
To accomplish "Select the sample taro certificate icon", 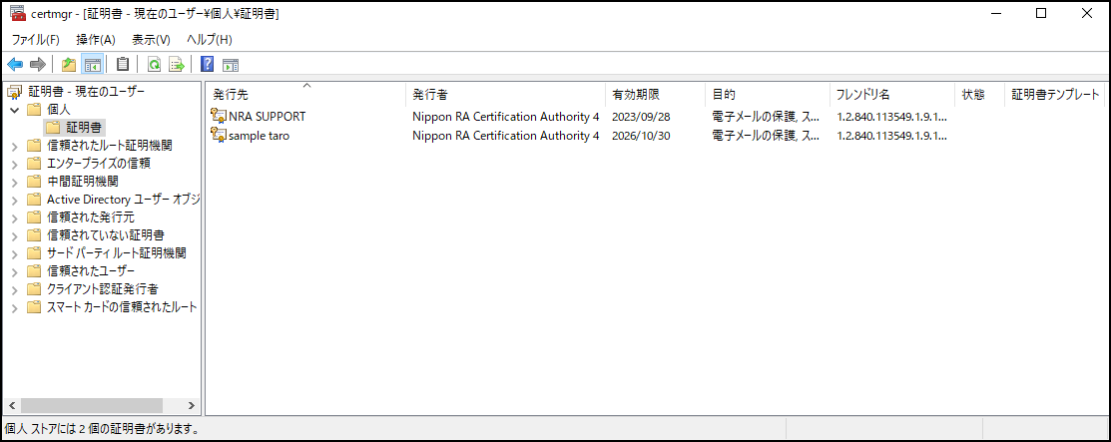I will click(x=219, y=136).
